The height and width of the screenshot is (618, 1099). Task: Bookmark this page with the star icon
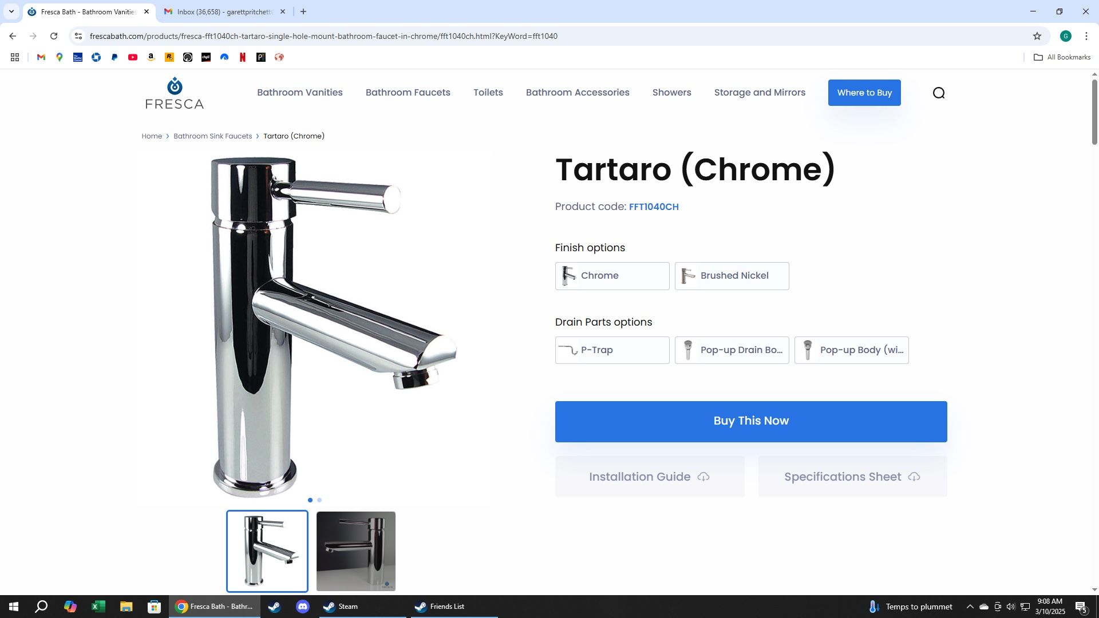1037,36
